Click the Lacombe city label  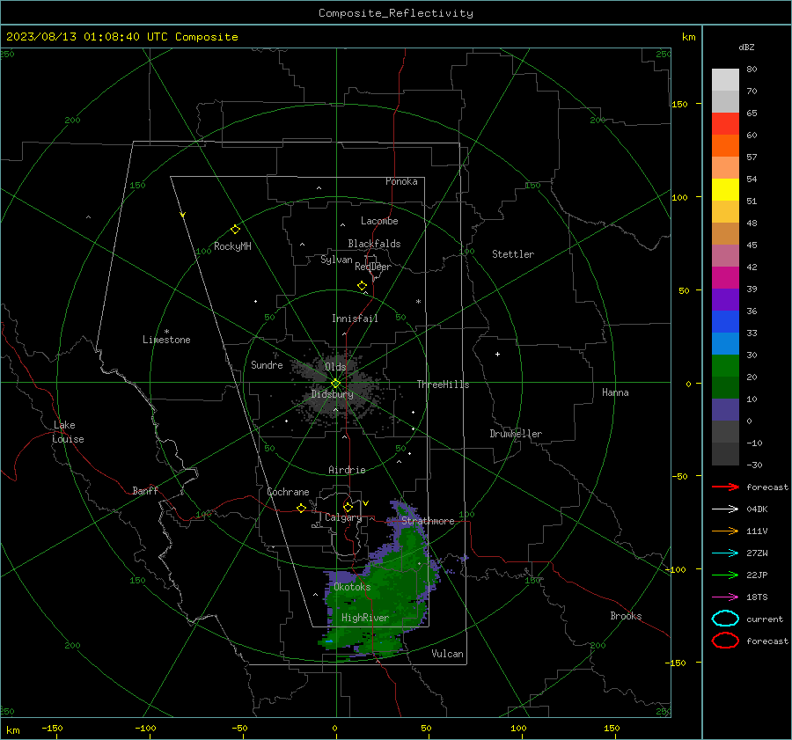click(x=379, y=221)
